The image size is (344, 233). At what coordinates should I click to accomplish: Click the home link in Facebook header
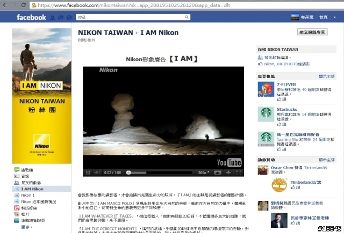pyautogui.click(x=324, y=17)
